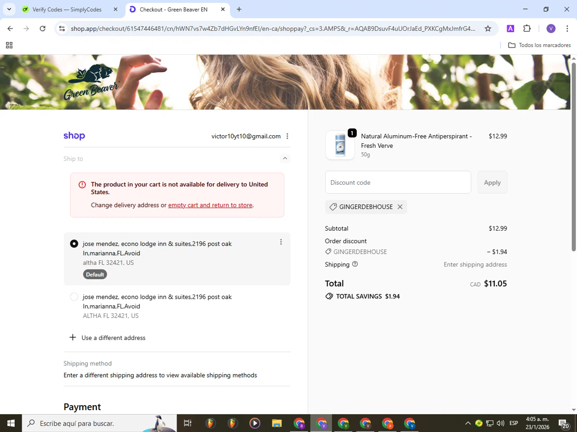This screenshot has width=577, height=432.
Task: Open the notifications center icon
Action: (564, 423)
